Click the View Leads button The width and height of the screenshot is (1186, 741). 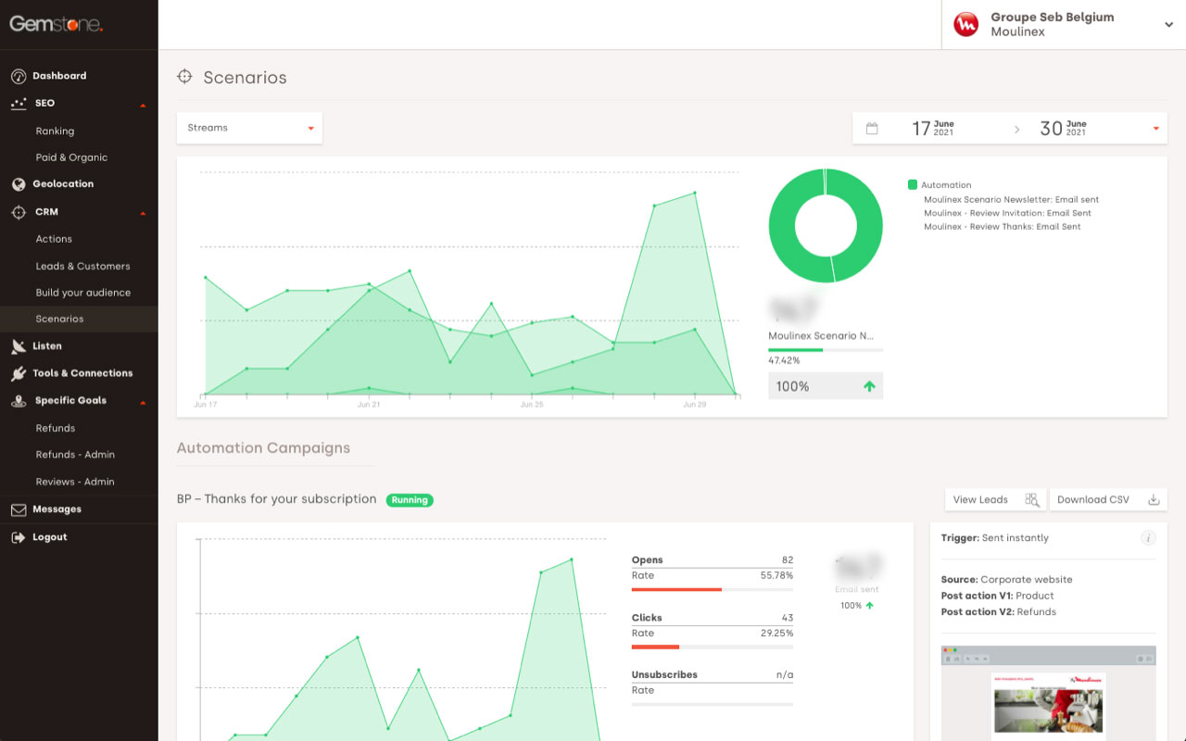995,499
